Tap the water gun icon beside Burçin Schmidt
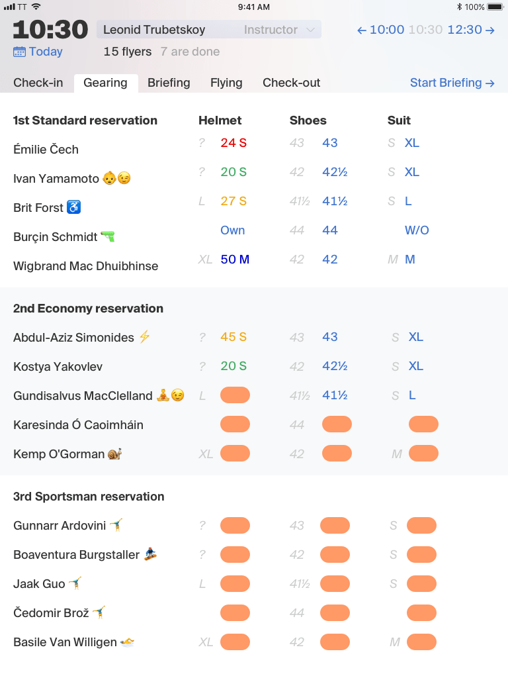 coord(108,236)
